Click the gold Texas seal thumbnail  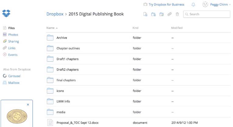point(17,116)
